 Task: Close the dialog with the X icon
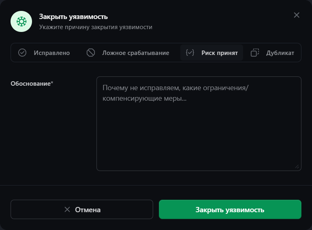coord(297,15)
